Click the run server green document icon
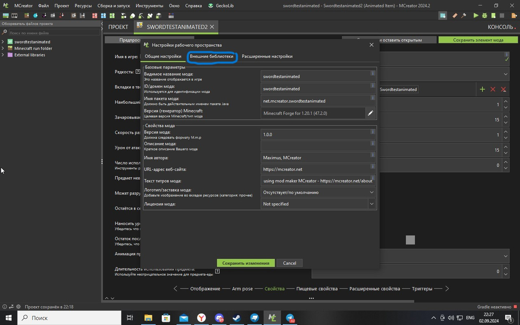Viewport: 520px width, 325px height. 493,15
